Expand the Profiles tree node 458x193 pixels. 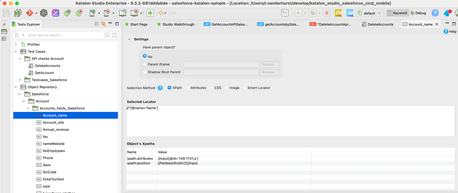(x=16, y=44)
